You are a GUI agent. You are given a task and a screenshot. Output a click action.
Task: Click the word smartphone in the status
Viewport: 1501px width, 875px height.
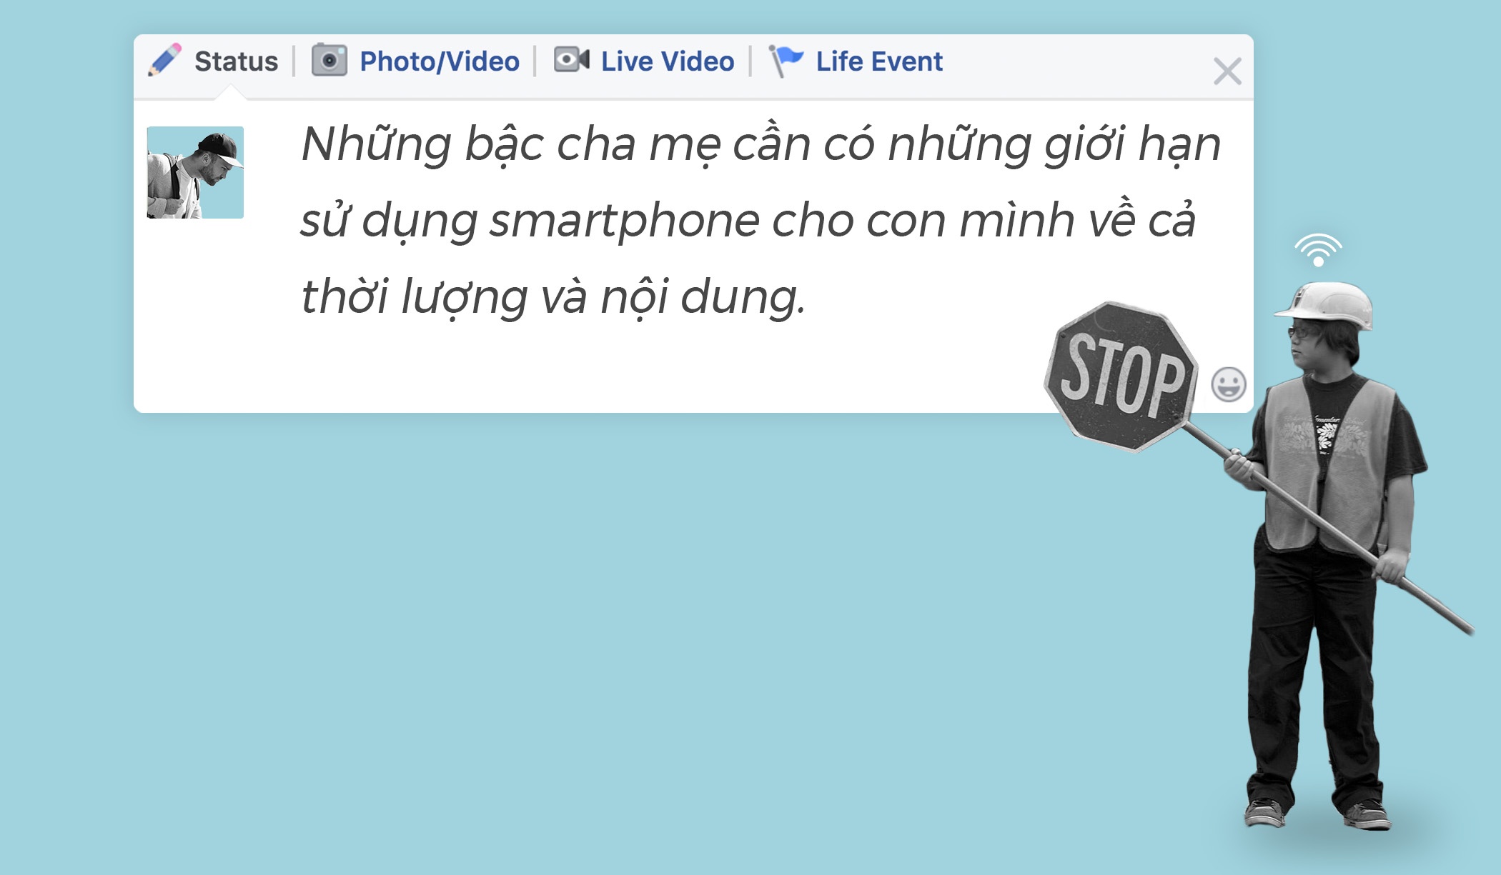[625, 221]
